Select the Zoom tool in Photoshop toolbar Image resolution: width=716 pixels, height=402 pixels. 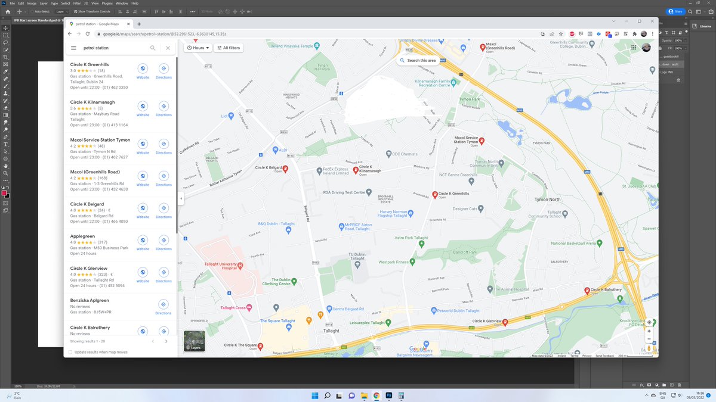[6, 173]
